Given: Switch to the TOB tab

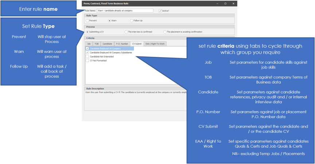Looking at the screenshot, I should point(97,44).
